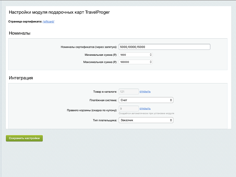Click the label Номиналы сертификатов (через запятую)
The height and width of the screenshot is (177, 236).
tap(89, 47)
